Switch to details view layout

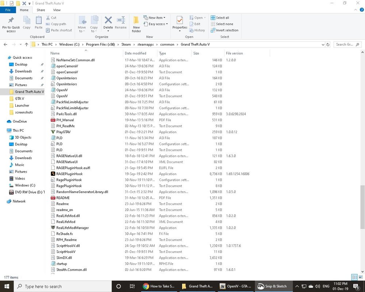pyautogui.click(x=354, y=277)
